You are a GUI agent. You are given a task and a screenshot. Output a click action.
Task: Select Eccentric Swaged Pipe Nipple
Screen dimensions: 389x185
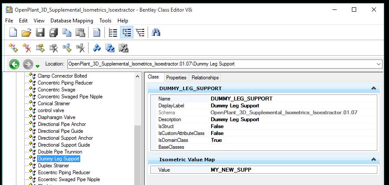69,179
